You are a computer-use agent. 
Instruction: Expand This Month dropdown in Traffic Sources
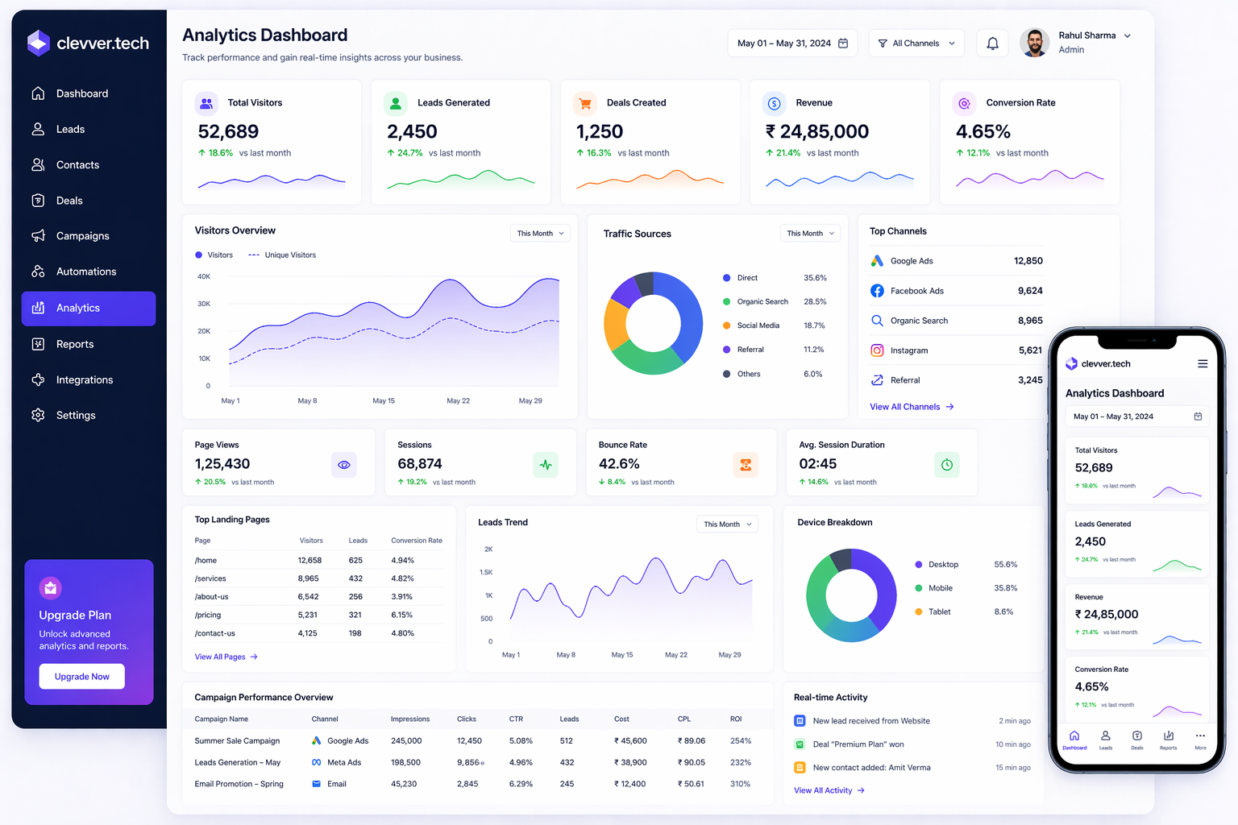[810, 234]
